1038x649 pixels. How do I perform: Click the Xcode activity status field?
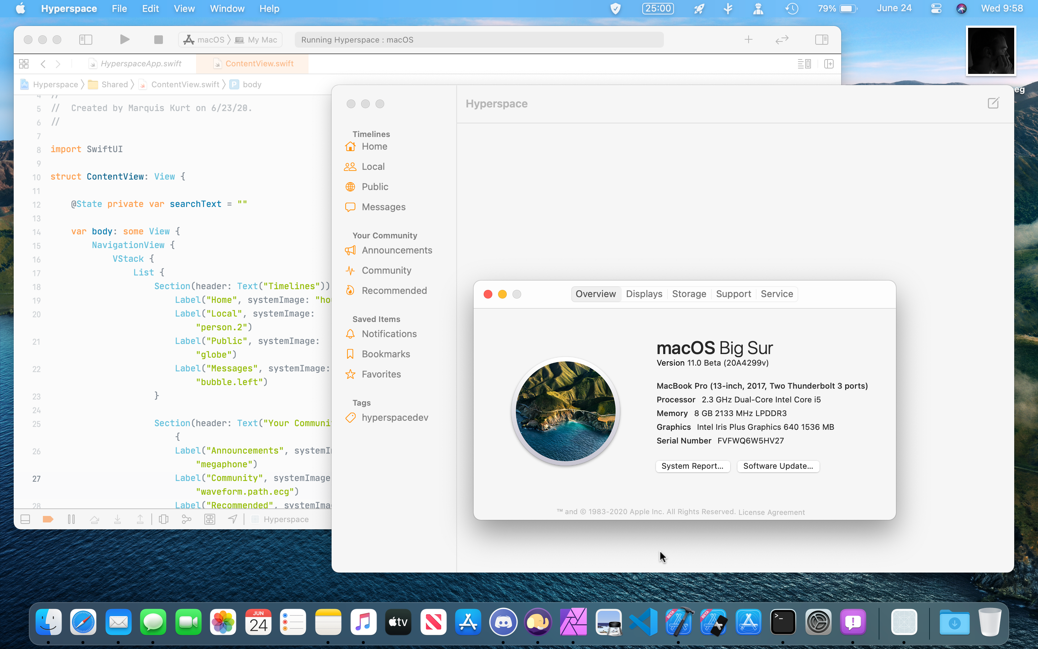[x=479, y=40]
